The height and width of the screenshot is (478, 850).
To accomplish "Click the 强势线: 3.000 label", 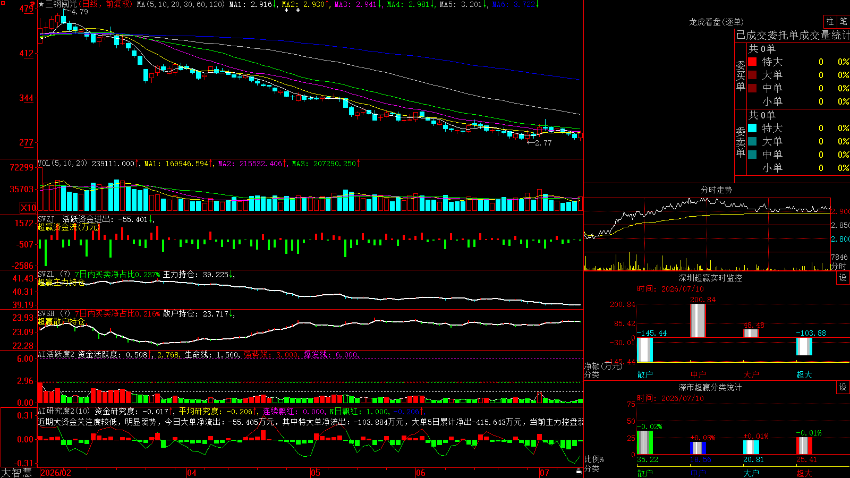I will click(271, 355).
